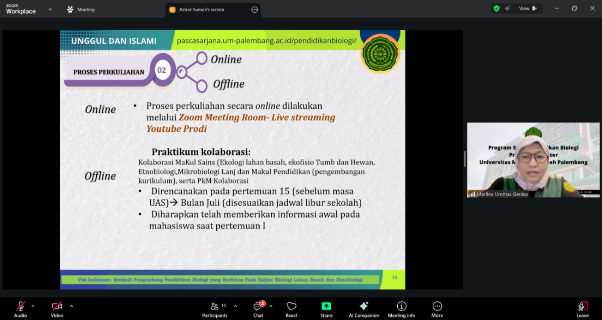The image size is (602, 320).
Task: Expand the audio options chevron
Action: click(33, 306)
